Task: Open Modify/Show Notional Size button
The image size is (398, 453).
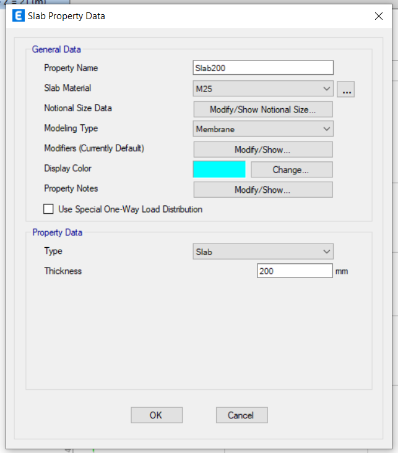Action: pyautogui.click(x=263, y=109)
